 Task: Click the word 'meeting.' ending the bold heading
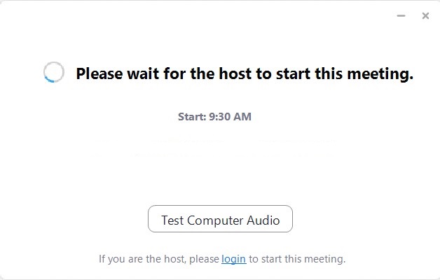(x=380, y=74)
